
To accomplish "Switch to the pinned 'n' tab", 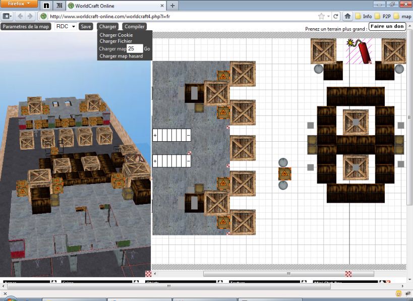I will 46,6.
